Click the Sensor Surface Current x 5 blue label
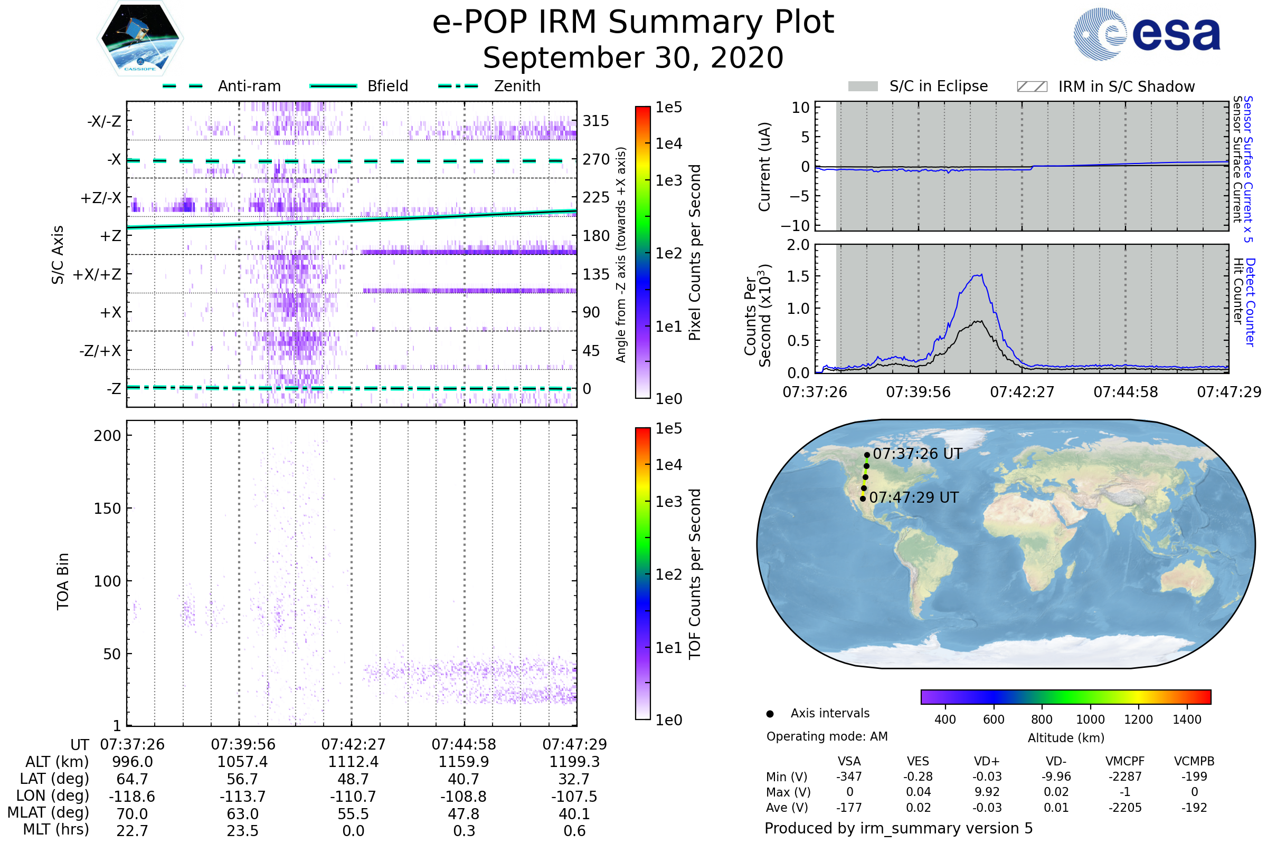This screenshot has height=844, width=1267. [1248, 169]
